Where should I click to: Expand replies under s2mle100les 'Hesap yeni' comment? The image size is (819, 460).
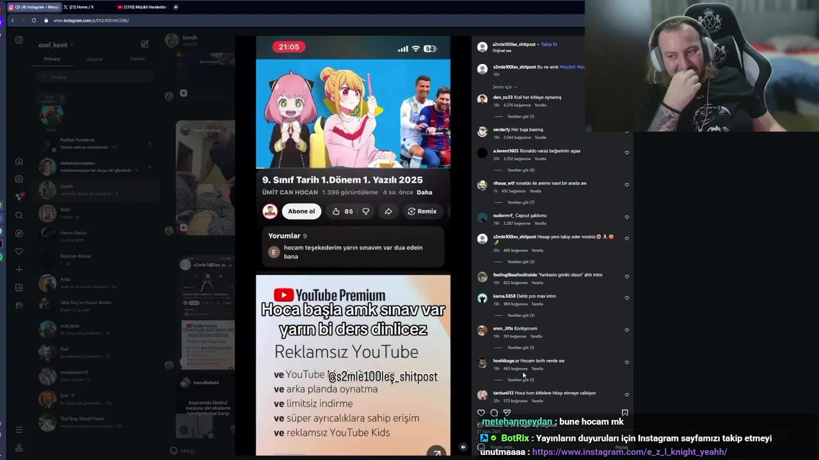click(x=520, y=261)
